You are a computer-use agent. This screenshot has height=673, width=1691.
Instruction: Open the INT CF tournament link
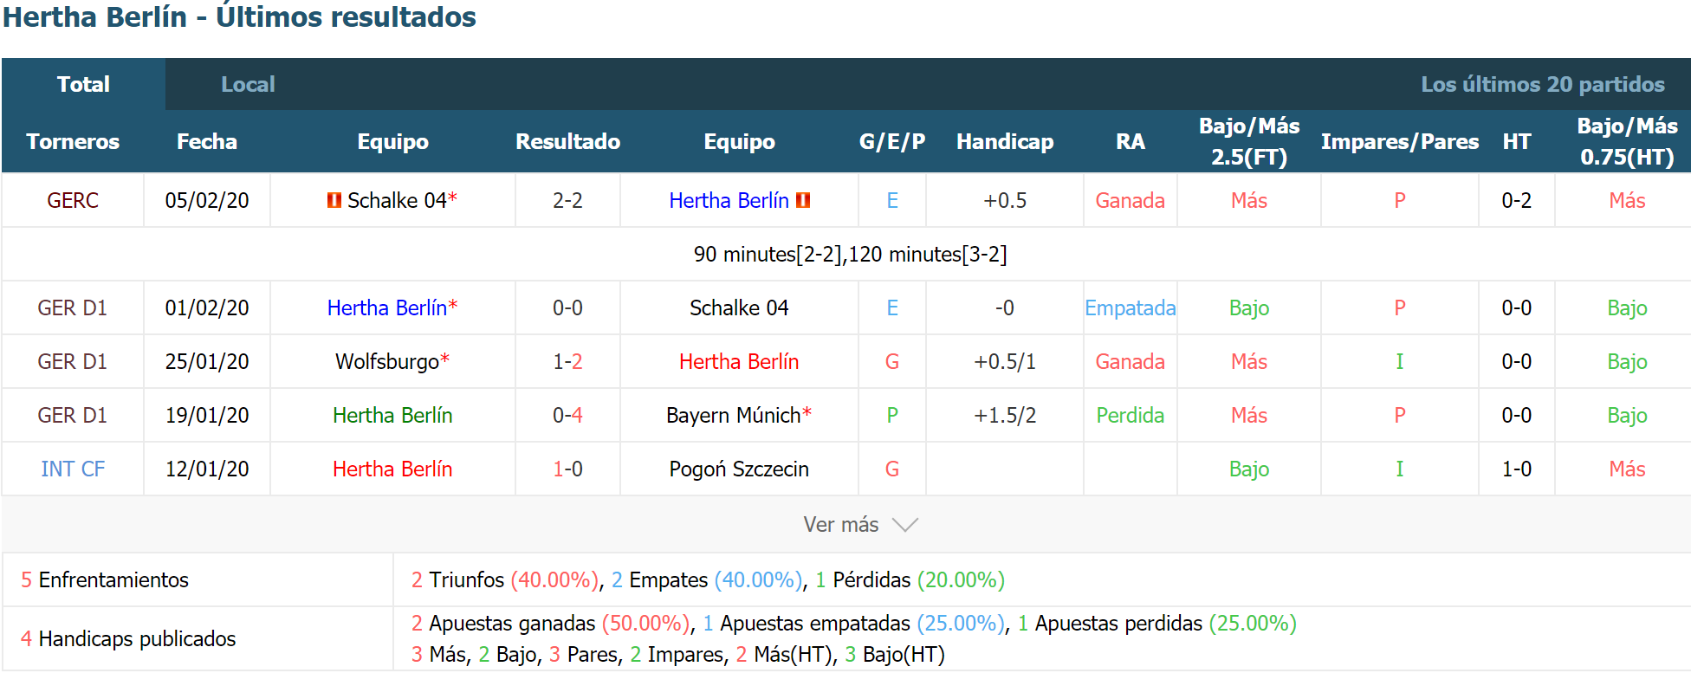click(73, 469)
